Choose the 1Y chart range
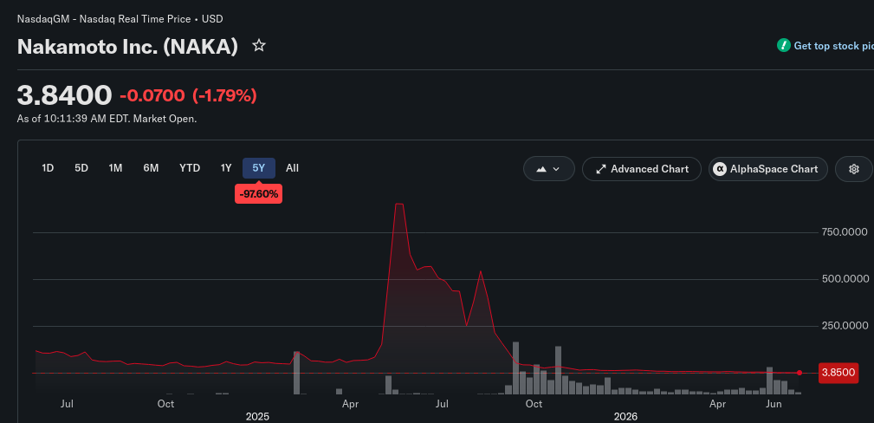This screenshot has width=874, height=423. [226, 168]
